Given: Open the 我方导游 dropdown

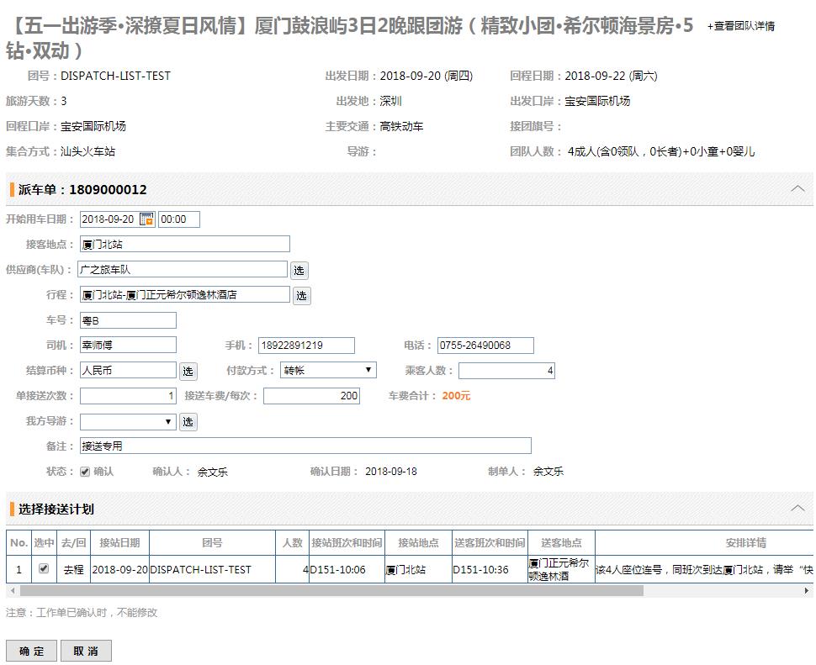Looking at the screenshot, I should [x=128, y=421].
